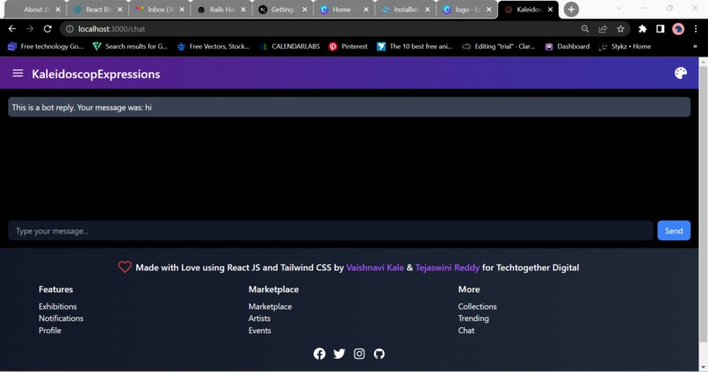Open the Free technology bookmark
Image resolution: width=708 pixels, height=372 pixels.
coord(46,46)
